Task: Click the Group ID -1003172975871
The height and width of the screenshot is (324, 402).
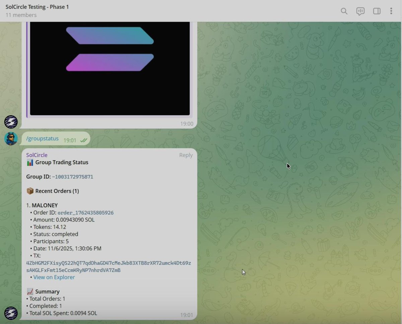Action: point(72,177)
